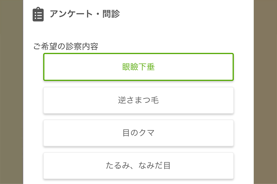Click the アンケート word in the title
This screenshot has width=277, height=184.
click(x=71, y=14)
